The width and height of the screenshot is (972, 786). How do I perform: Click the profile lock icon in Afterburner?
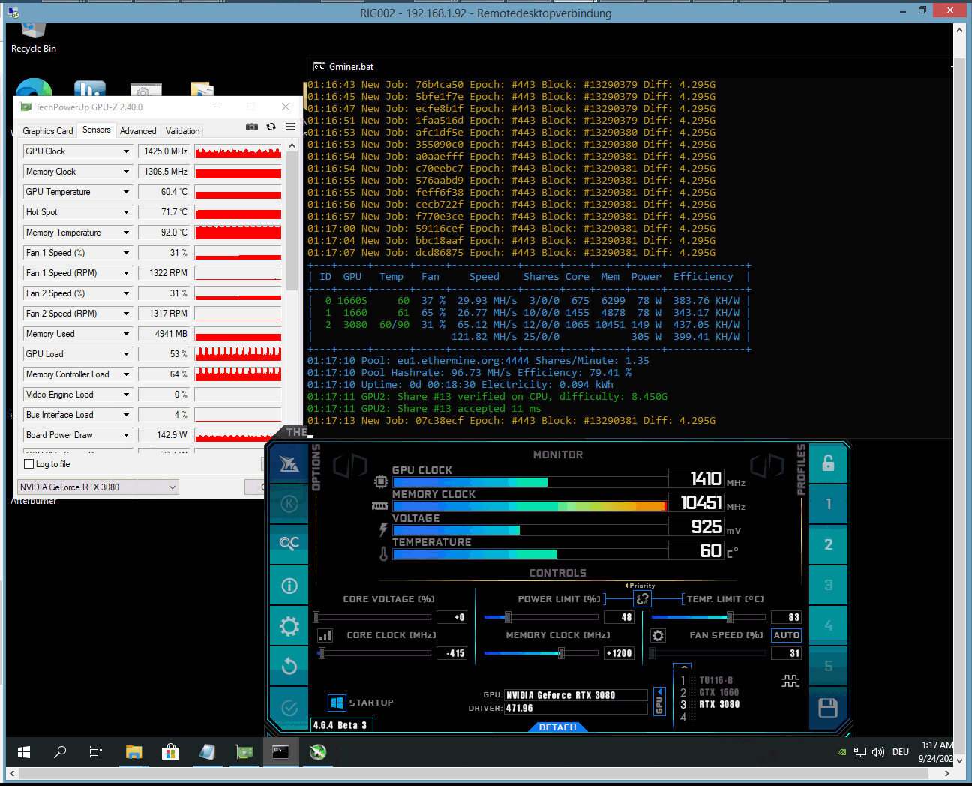(828, 463)
